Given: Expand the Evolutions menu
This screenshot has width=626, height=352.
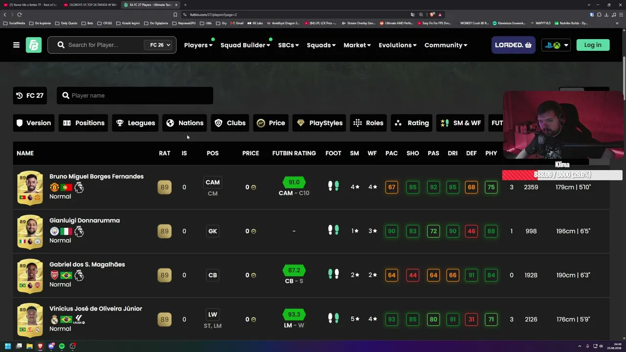Looking at the screenshot, I should pos(398,45).
